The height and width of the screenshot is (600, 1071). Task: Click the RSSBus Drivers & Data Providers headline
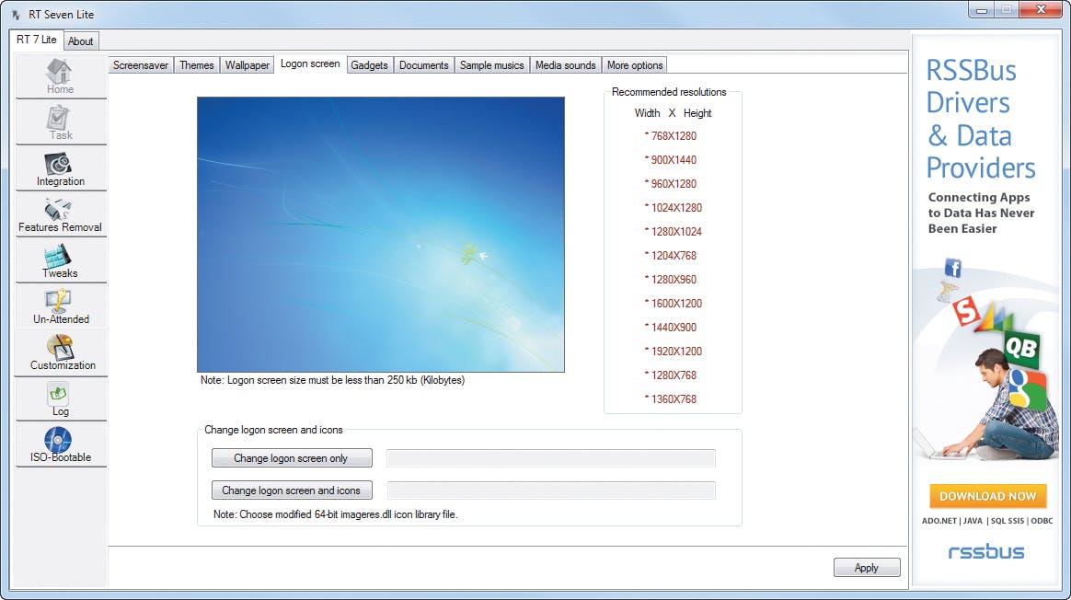[x=981, y=119]
